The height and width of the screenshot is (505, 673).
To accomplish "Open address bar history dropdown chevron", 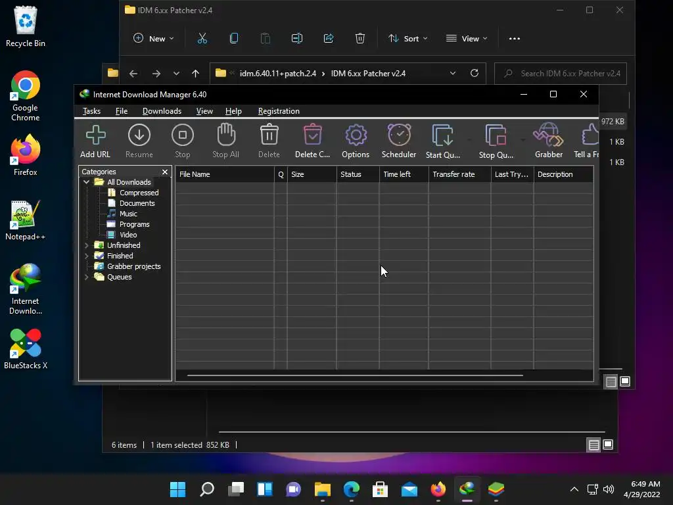I will [452, 73].
